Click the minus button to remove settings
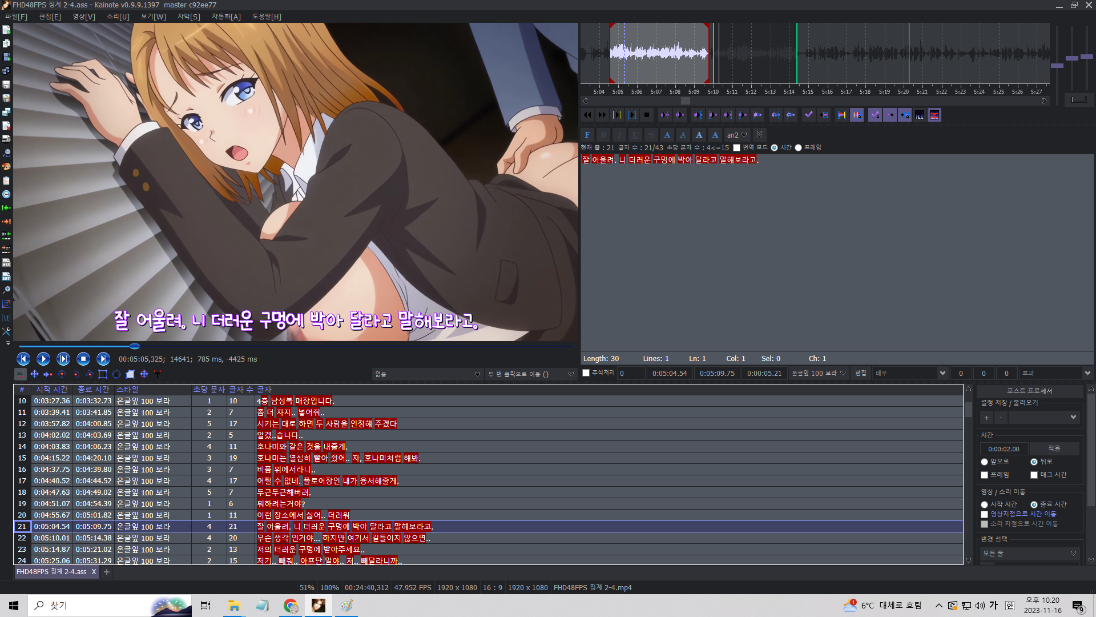Screen dimensions: 1096x617 pos(1001,418)
